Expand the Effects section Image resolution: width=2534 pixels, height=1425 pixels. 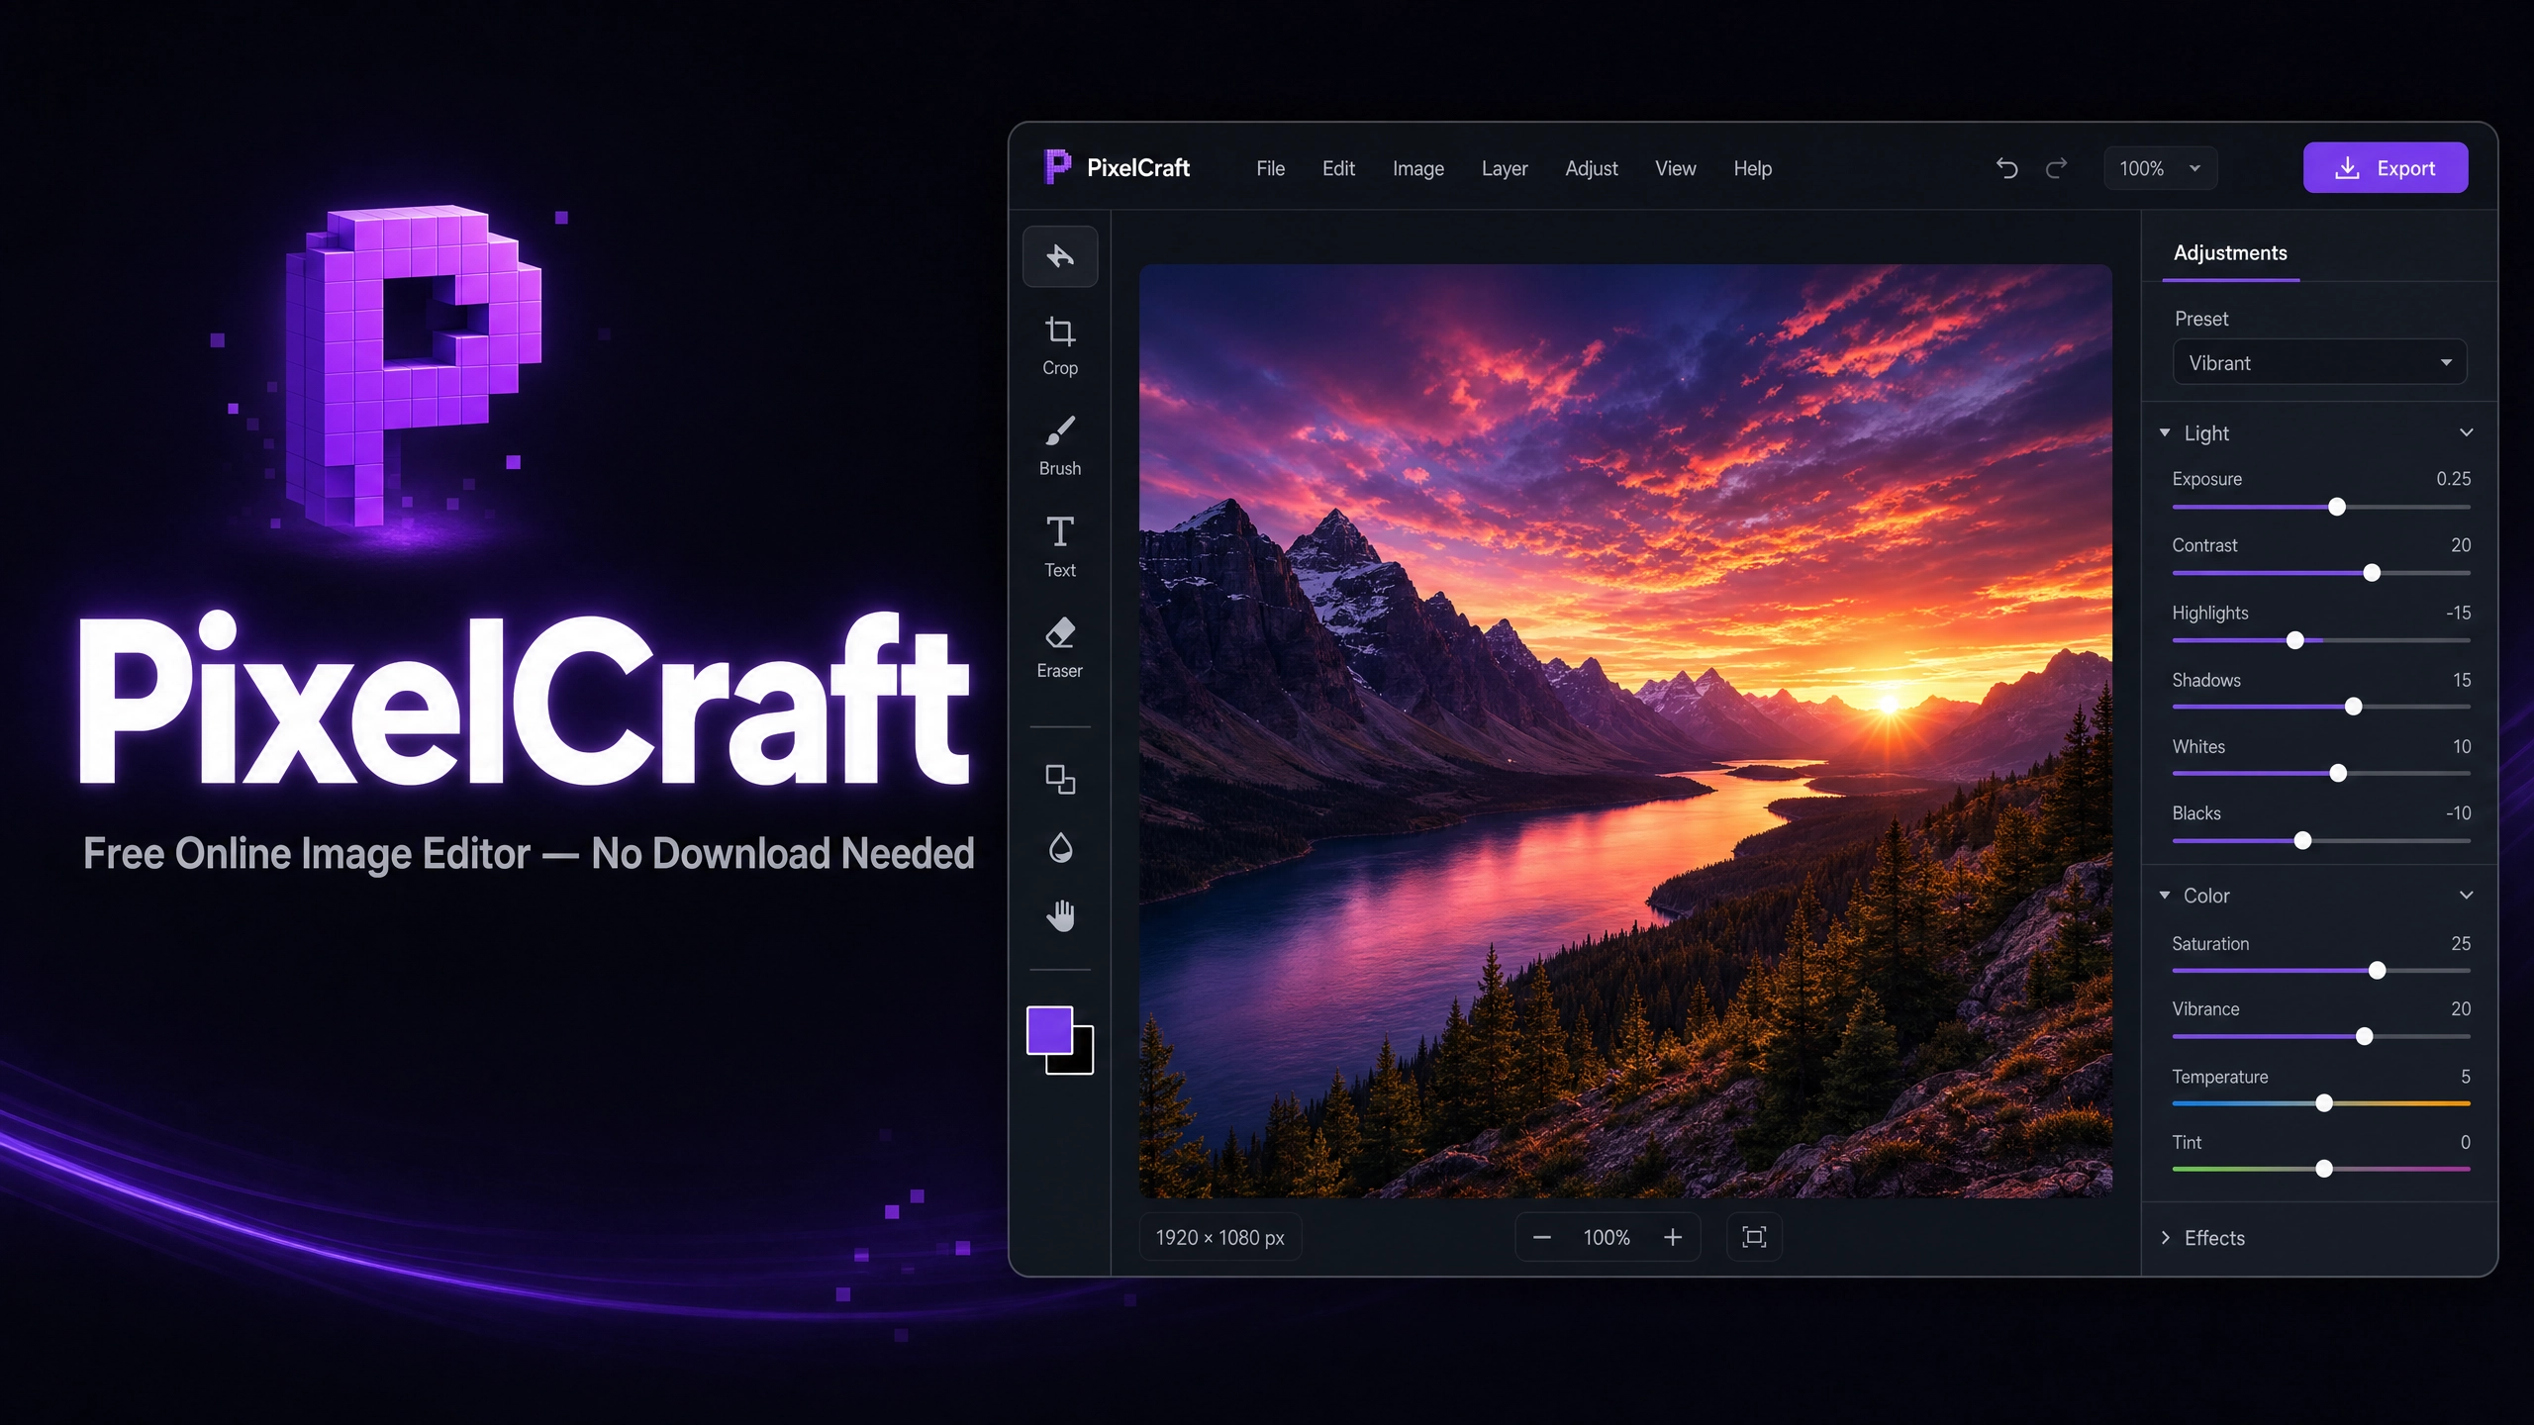tap(2203, 1238)
